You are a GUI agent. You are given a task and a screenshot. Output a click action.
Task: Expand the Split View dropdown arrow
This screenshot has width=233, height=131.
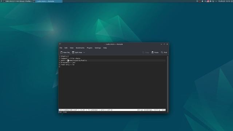click(x=84, y=52)
